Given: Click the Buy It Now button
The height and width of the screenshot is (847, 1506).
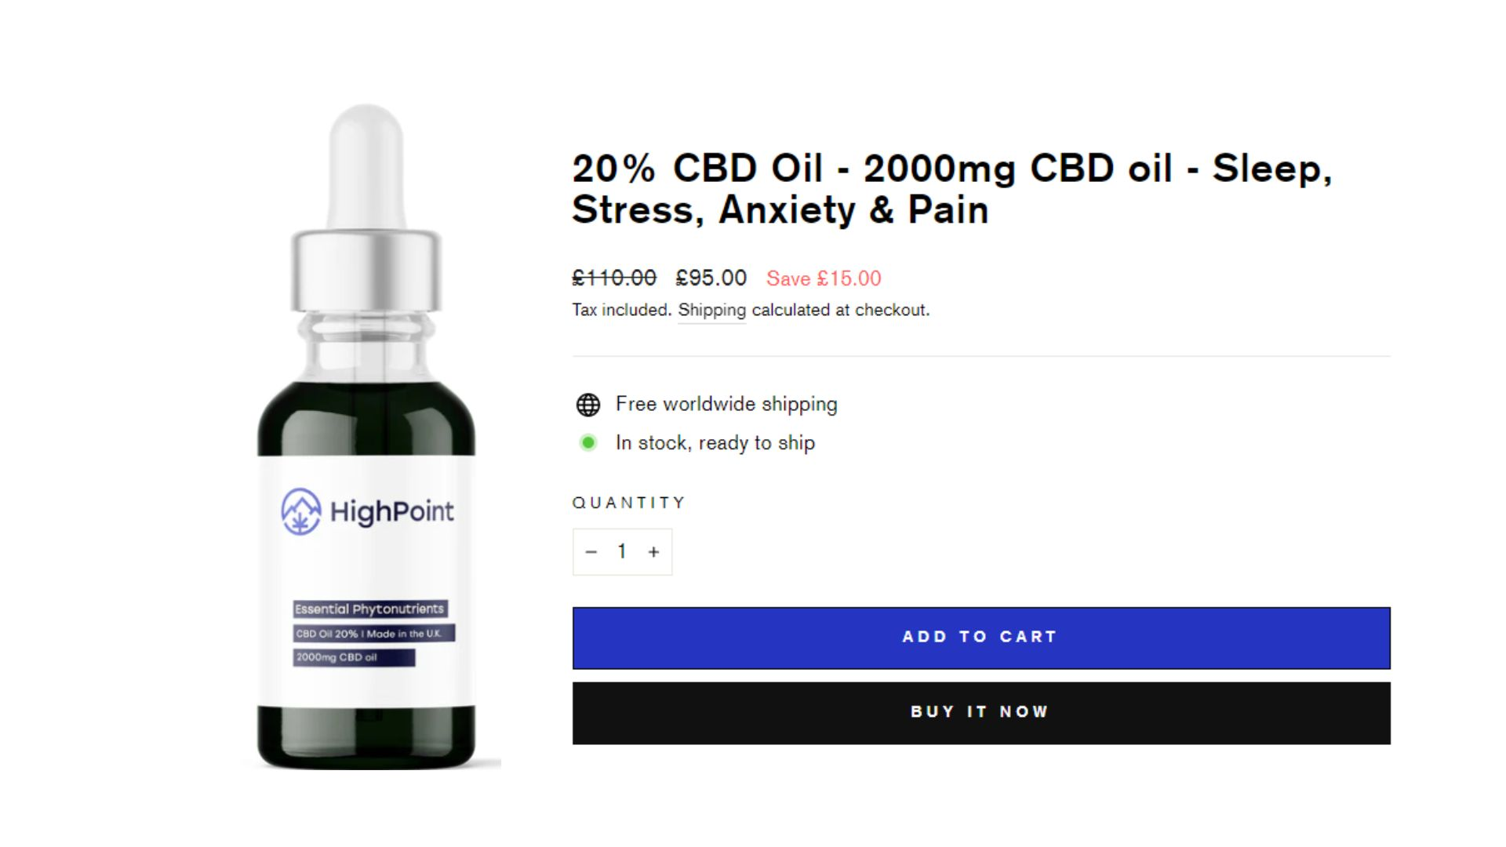Looking at the screenshot, I should point(981,713).
